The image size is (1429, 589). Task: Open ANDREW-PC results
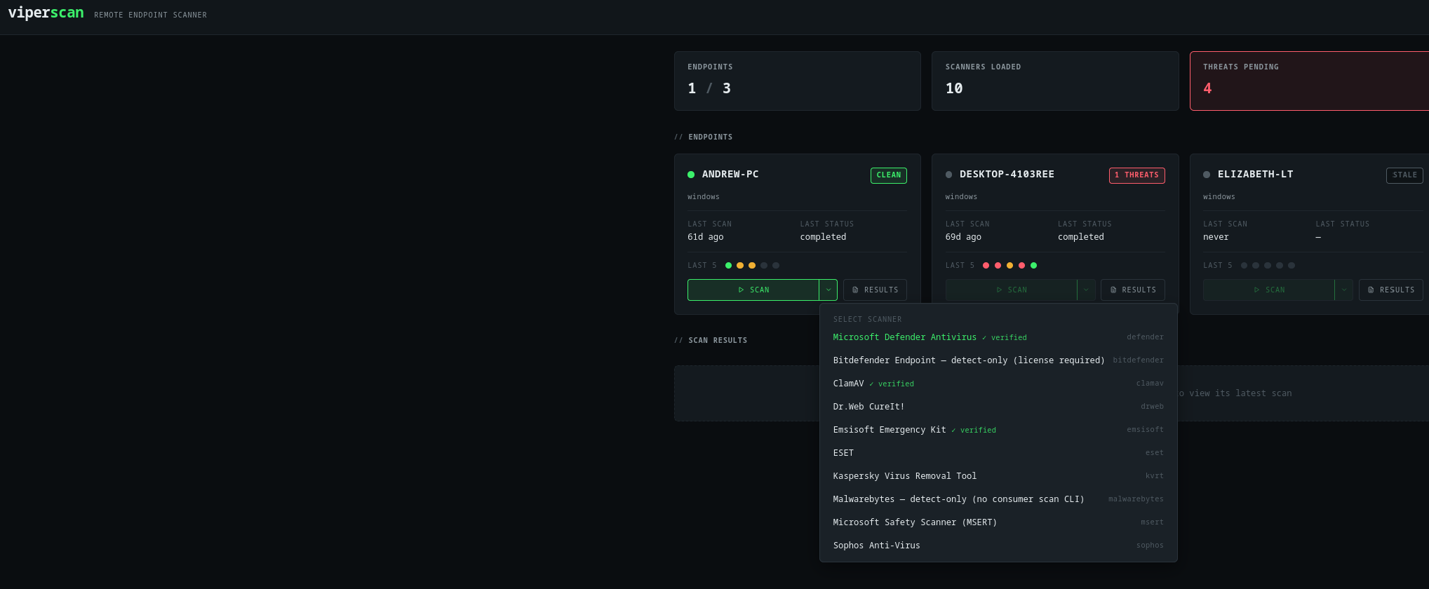tap(875, 290)
